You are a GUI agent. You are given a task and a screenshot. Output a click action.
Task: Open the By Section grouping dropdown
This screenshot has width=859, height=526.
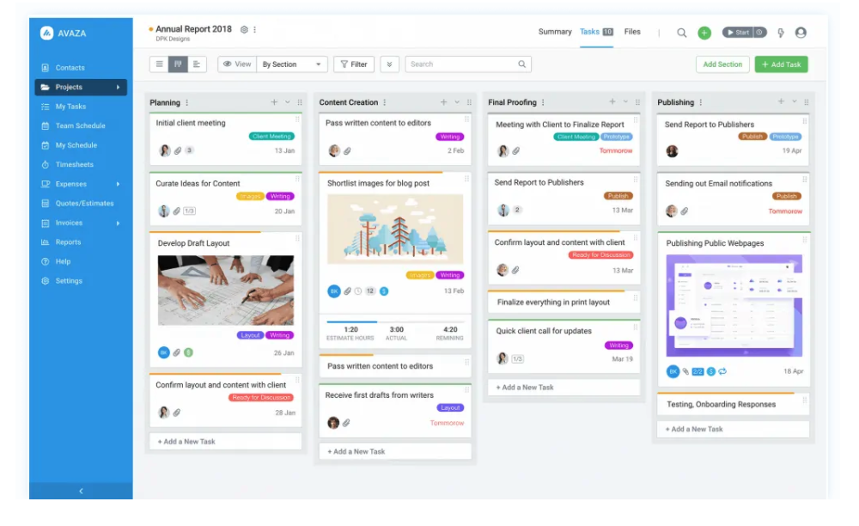pyautogui.click(x=292, y=64)
